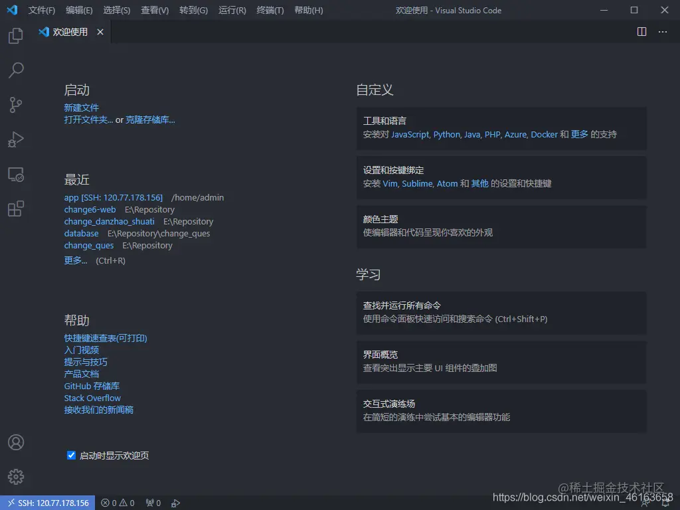680x510 pixels.
Task: Install Atom keybindings link
Action: 447,183
